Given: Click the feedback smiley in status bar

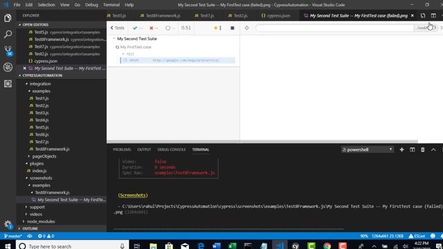Looking at the screenshot, I should (433, 236).
